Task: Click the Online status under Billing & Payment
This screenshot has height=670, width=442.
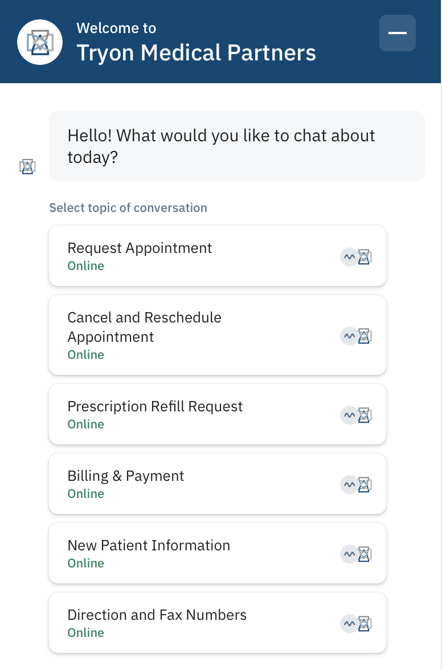Action: click(86, 494)
